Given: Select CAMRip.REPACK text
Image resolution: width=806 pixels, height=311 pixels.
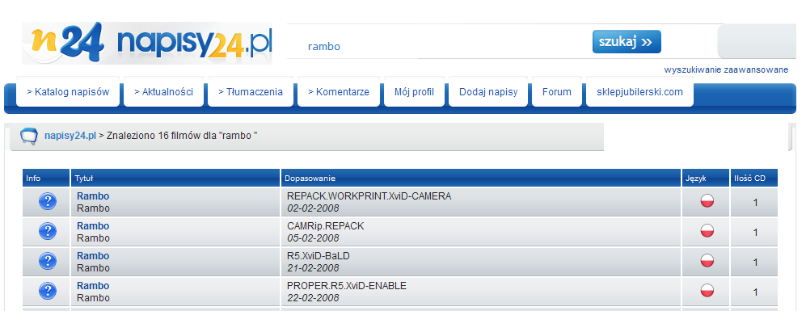Looking at the screenshot, I should pyautogui.click(x=325, y=225).
